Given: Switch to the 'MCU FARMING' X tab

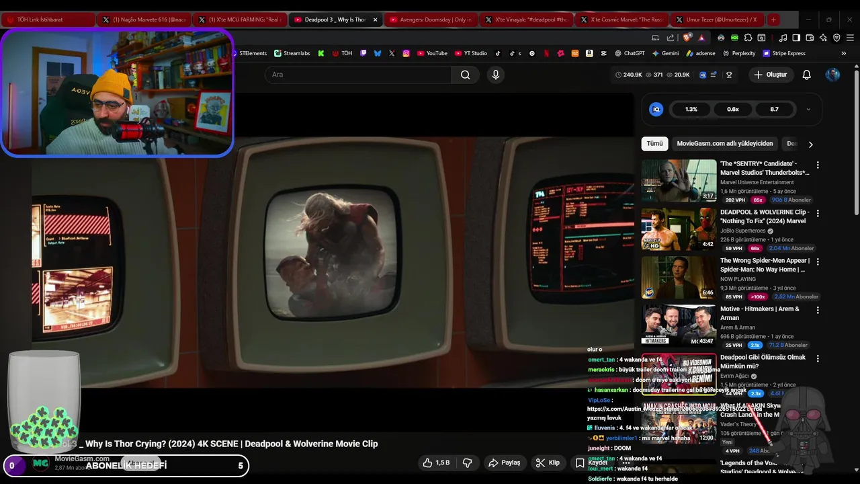Looking at the screenshot, I should point(241,19).
